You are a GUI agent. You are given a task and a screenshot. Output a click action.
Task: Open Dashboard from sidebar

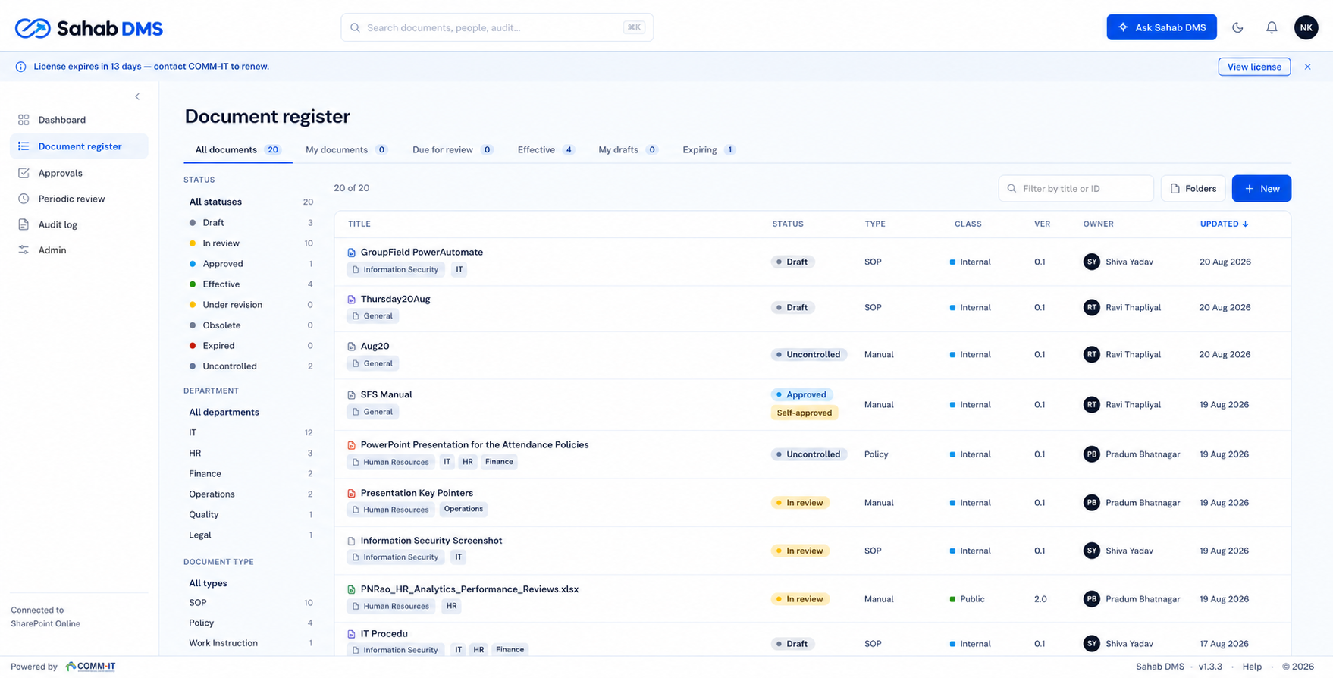(79, 120)
